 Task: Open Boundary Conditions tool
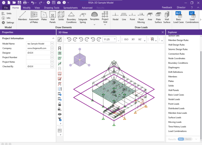coord(71,17)
